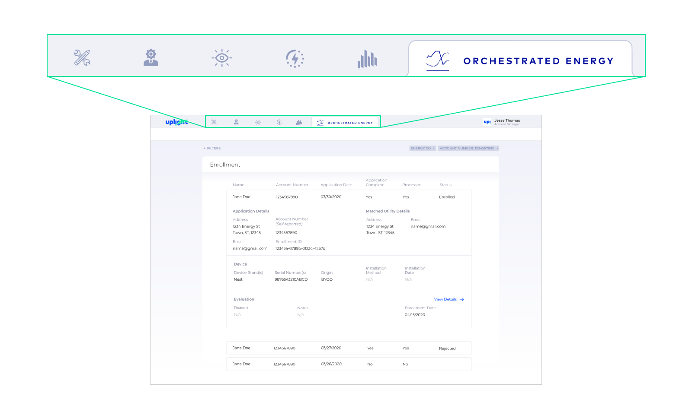Screen dimensions: 692x412
Task: Click the Status column header
Action: point(445,185)
